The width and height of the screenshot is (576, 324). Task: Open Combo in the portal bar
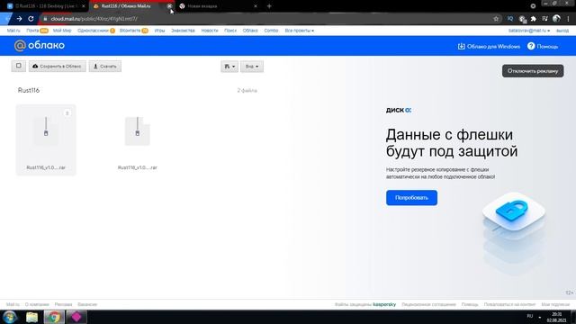click(271, 31)
